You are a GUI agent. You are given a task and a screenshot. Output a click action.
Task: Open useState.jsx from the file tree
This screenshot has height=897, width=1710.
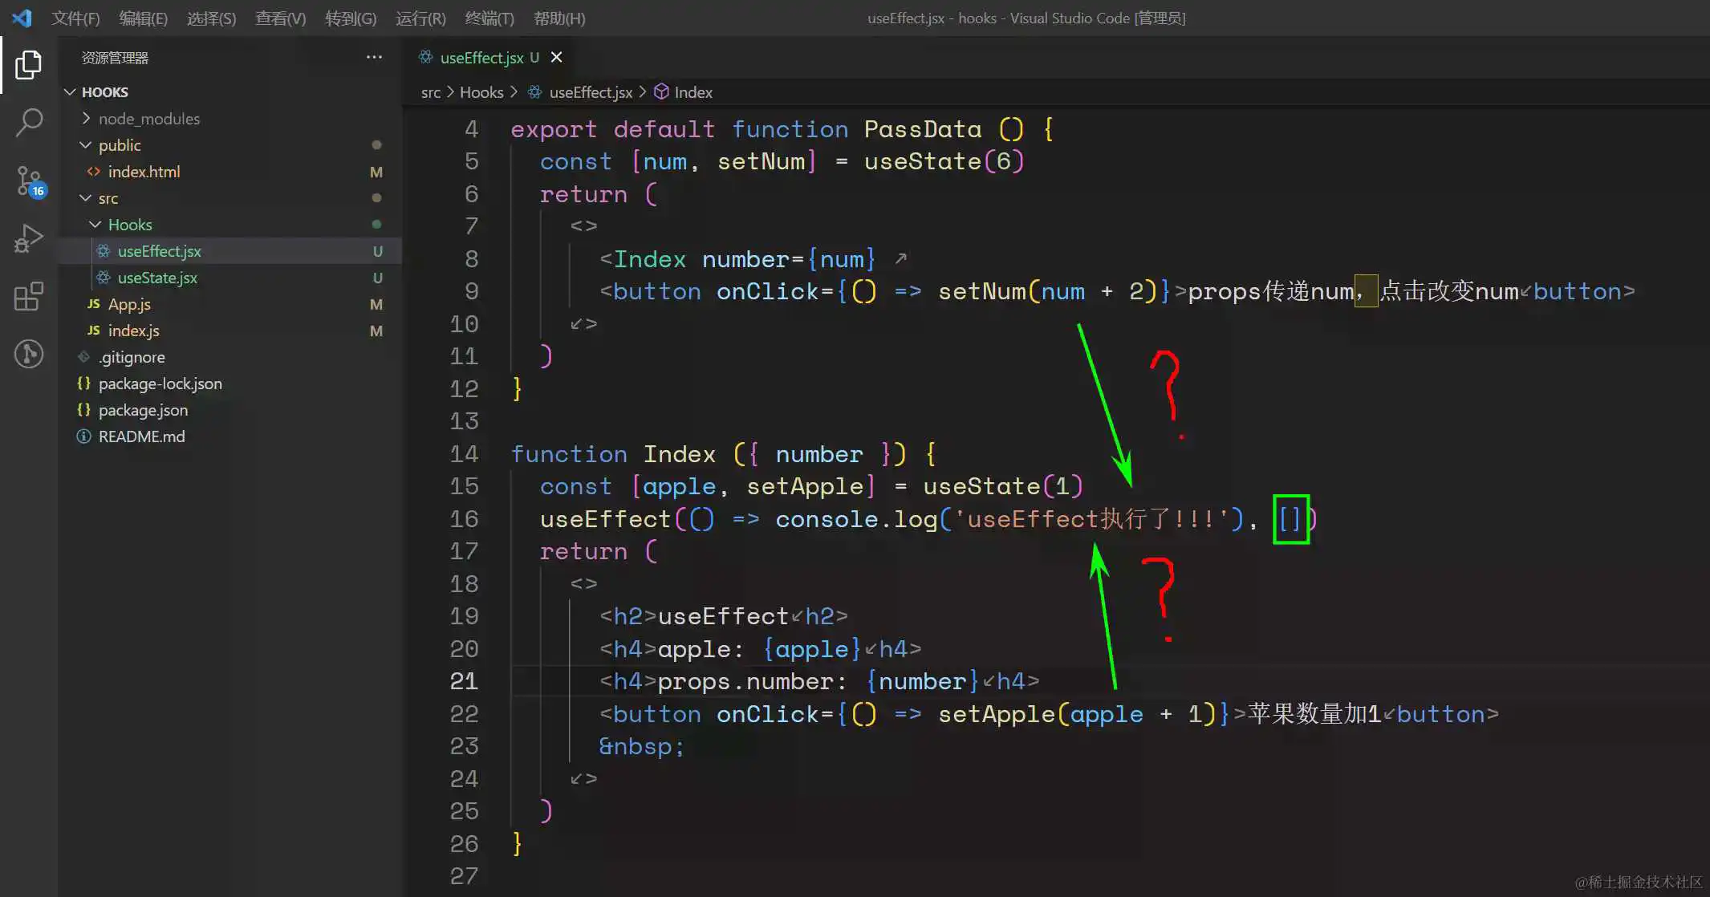(x=157, y=278)
